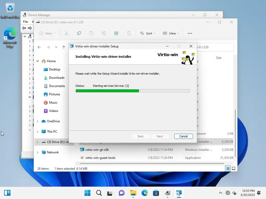Open taskbar Search

(x=99, y=193)
